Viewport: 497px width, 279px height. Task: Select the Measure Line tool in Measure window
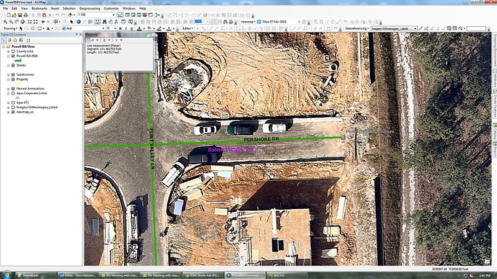[88, 39]
